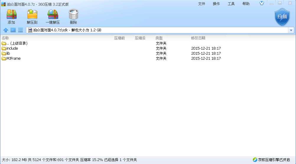296x164 pixels.
Task: Click the address path input field
Action: [x=158, y=30]
